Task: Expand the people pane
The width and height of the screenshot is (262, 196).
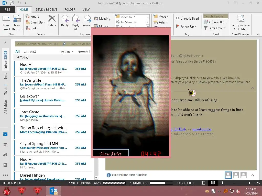Action: [253, 175]
